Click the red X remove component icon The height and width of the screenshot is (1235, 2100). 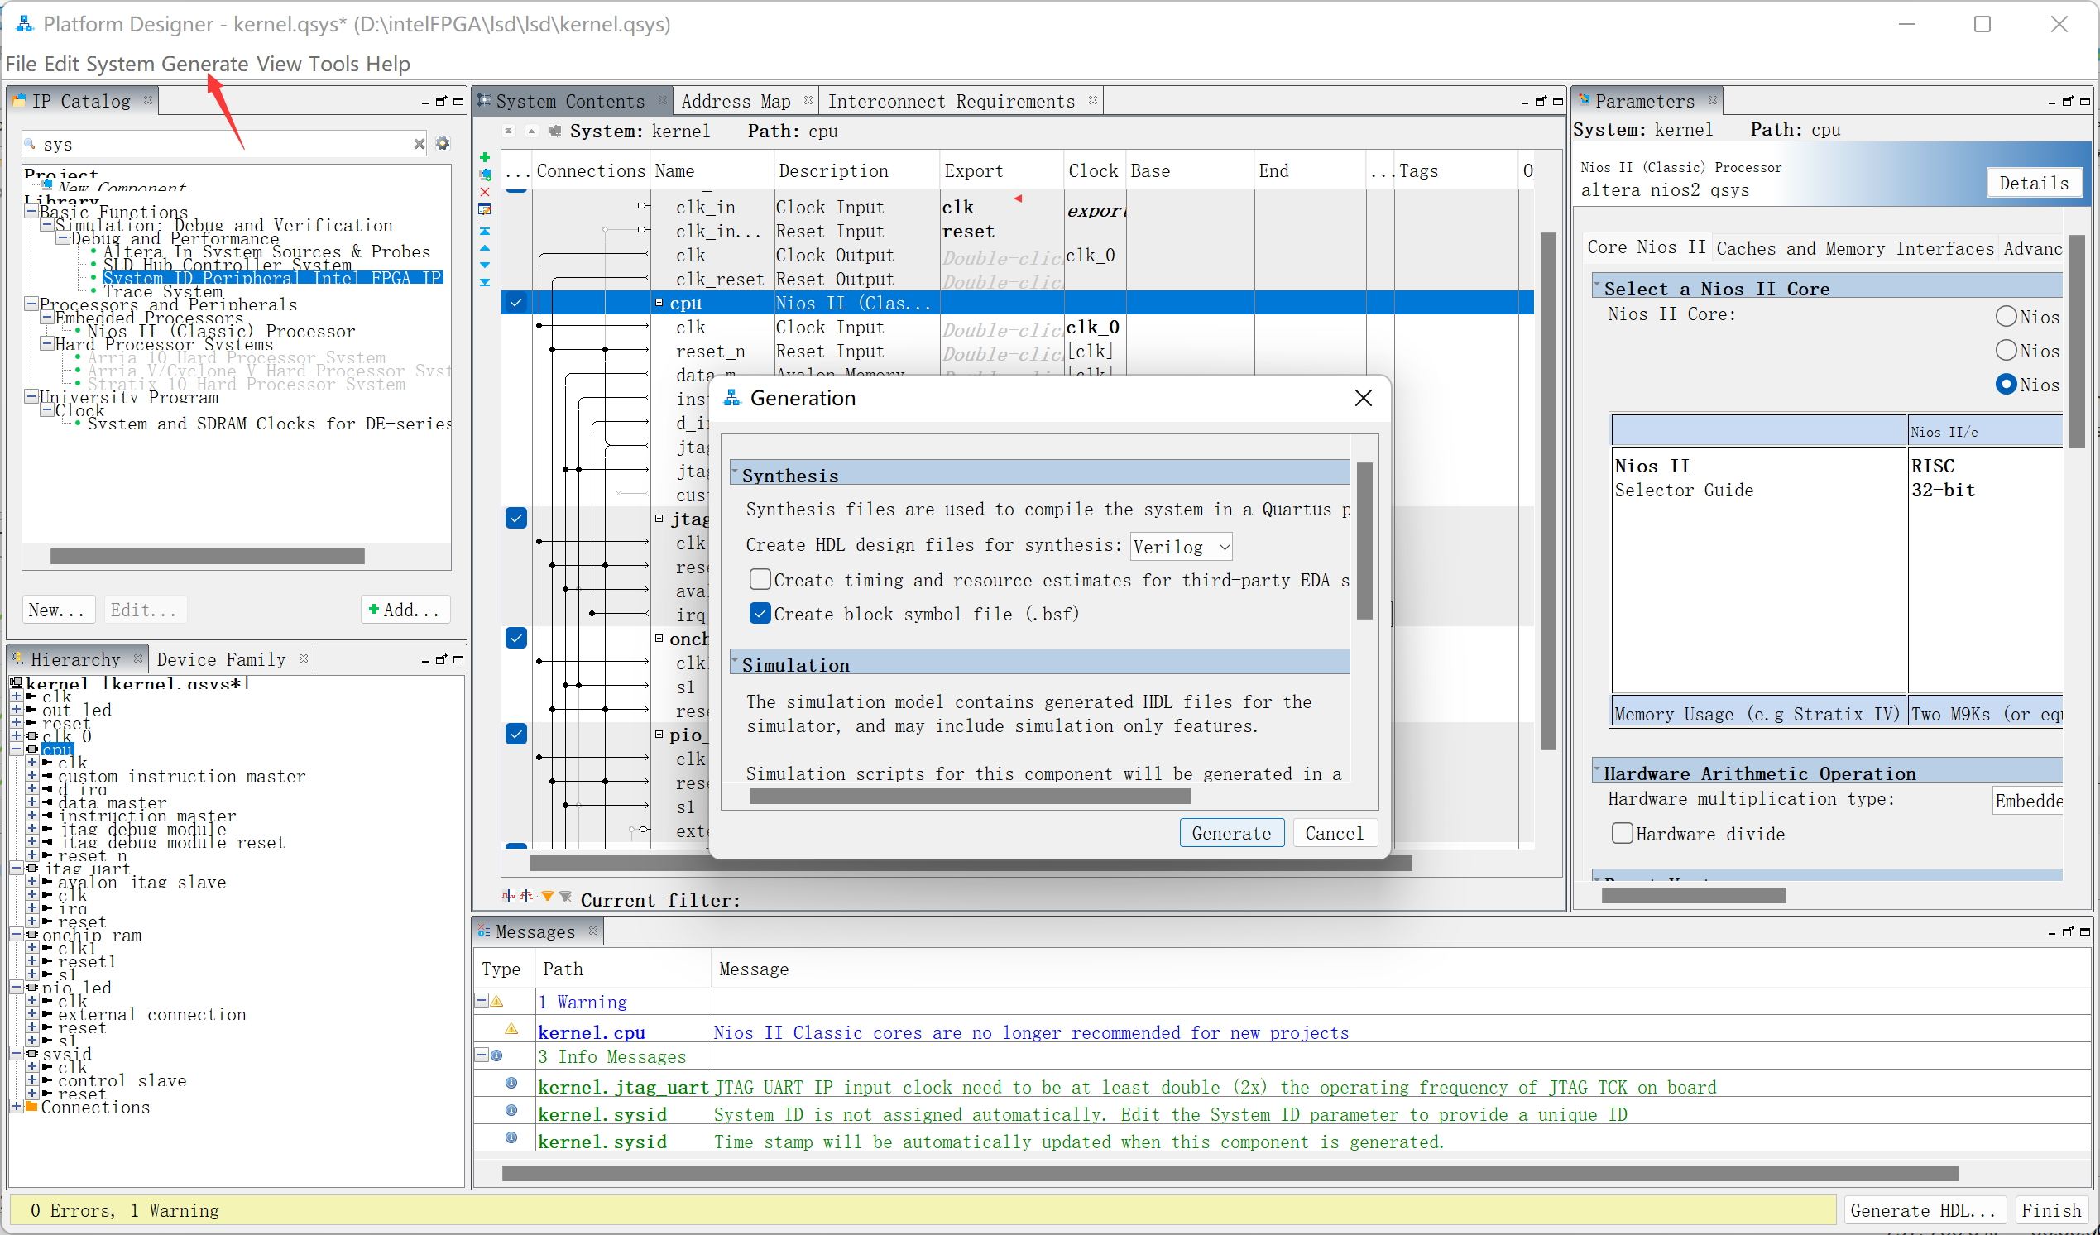click(485, 192)
